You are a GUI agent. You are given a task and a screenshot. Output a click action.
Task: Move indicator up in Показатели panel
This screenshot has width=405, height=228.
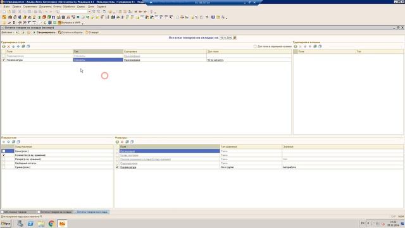click(4, 142)
